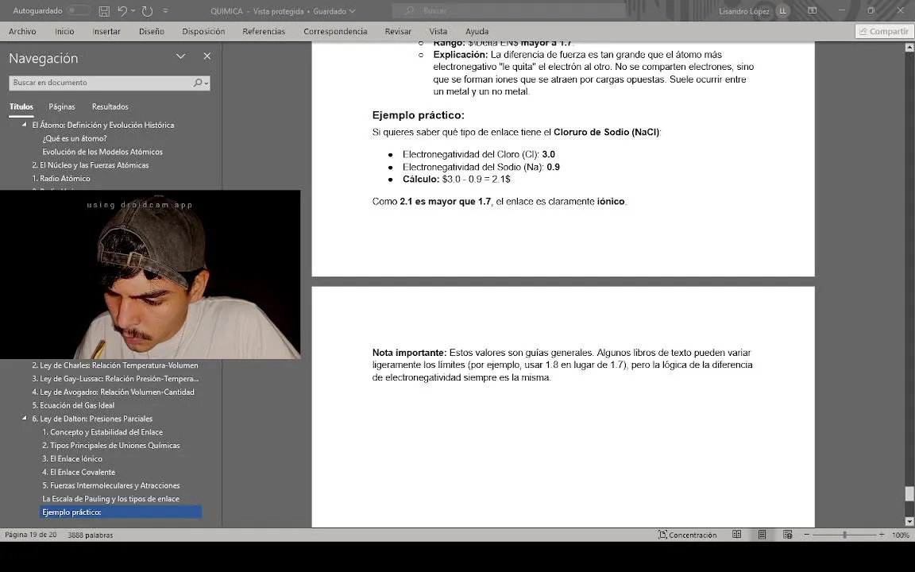Image resolution: width=915 pixels, height=572 pixels.
Task: Click the zoom in plus button
Action: 881,535
